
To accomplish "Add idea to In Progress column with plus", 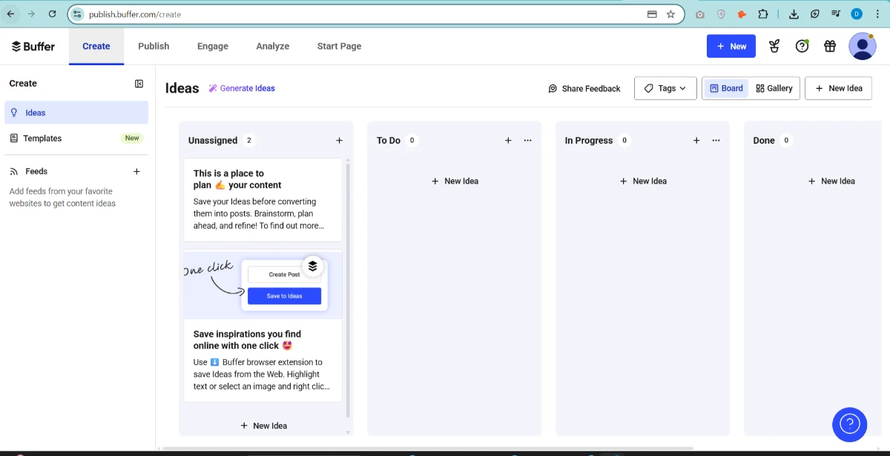I will (696, 140).
